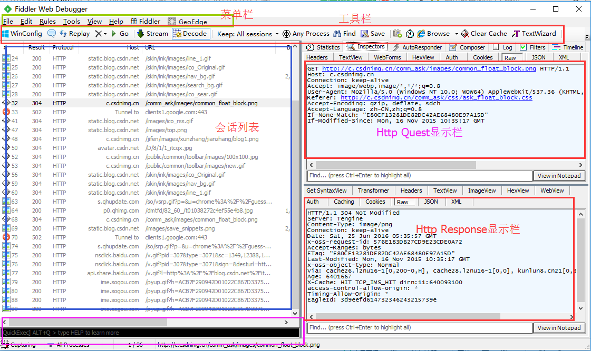This screenshot has height=351, width=591.
Task: Sort sessions by the URL column header
Action: (150, 48)
